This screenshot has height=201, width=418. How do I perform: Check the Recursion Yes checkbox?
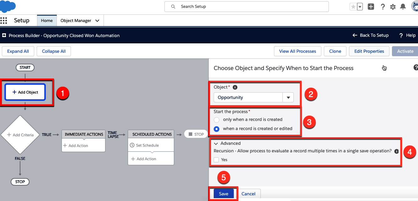point(216,160)
